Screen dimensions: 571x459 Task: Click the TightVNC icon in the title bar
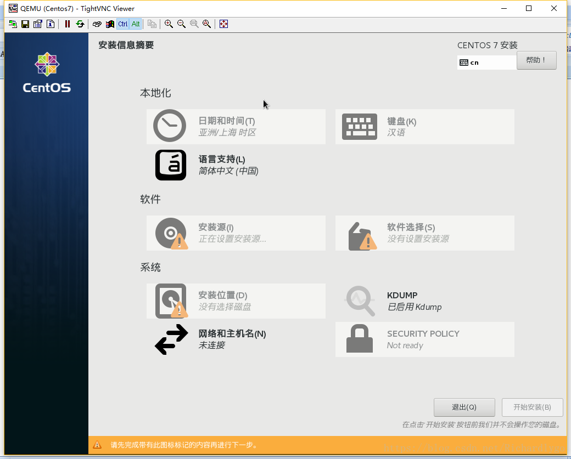13,8
